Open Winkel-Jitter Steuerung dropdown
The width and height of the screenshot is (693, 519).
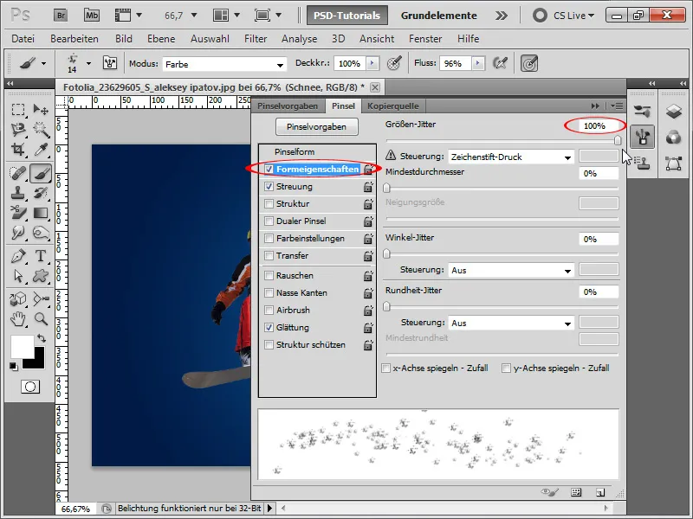pos(511,271)
